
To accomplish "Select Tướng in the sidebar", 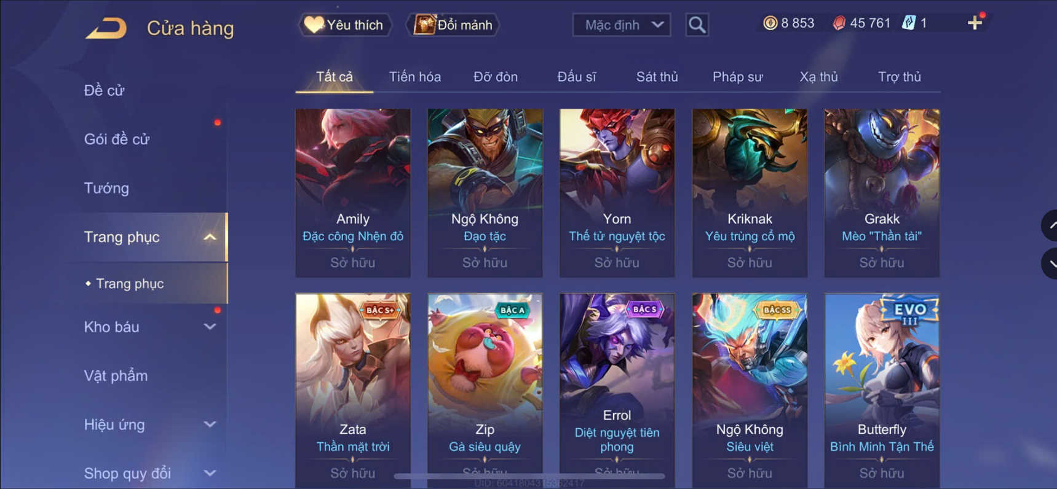I will coord(106,188).
